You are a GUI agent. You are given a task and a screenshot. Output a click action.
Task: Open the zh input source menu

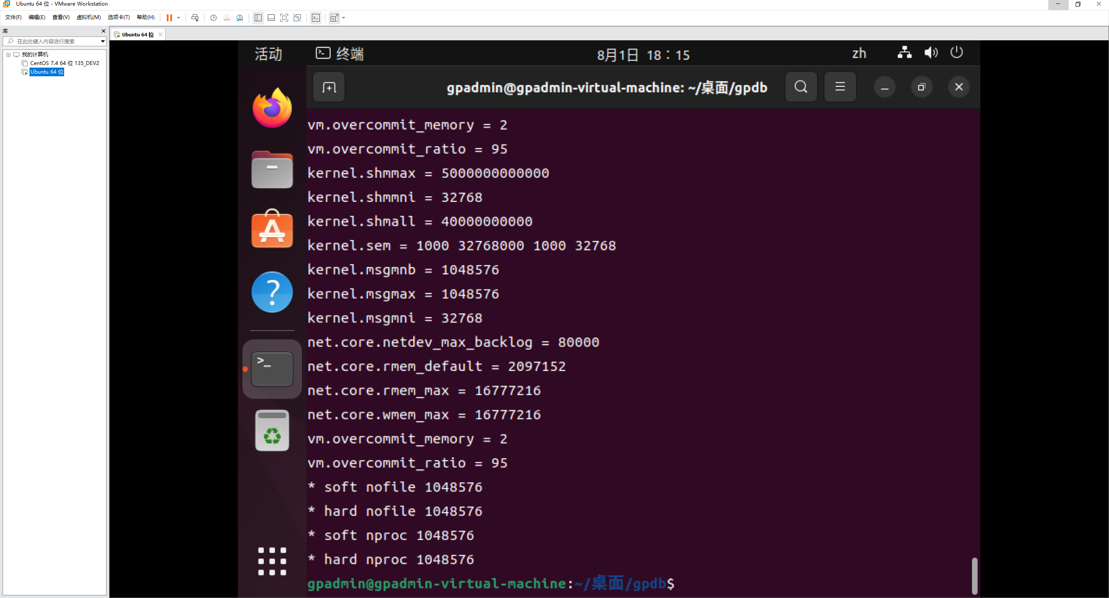pos(859,54)
